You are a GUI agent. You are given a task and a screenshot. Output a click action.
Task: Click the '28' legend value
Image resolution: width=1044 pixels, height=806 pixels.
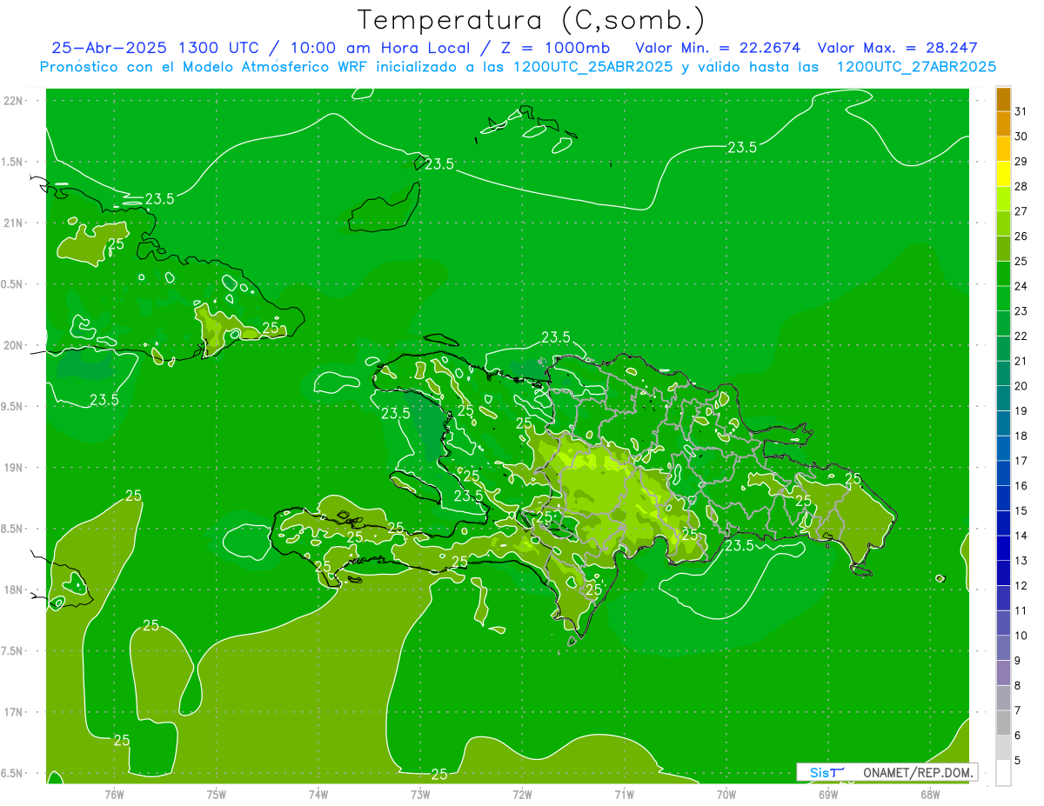click(x=1021, y=186)
